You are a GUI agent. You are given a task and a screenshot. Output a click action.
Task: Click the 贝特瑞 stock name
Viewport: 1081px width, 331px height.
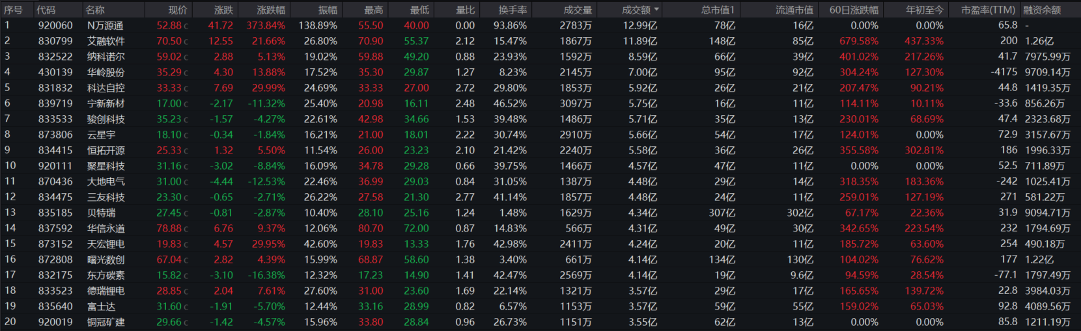101,213
